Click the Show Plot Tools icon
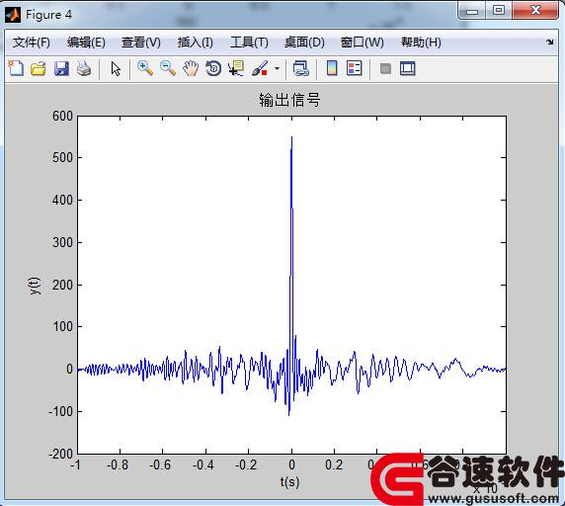 click(x=408, y=68)
